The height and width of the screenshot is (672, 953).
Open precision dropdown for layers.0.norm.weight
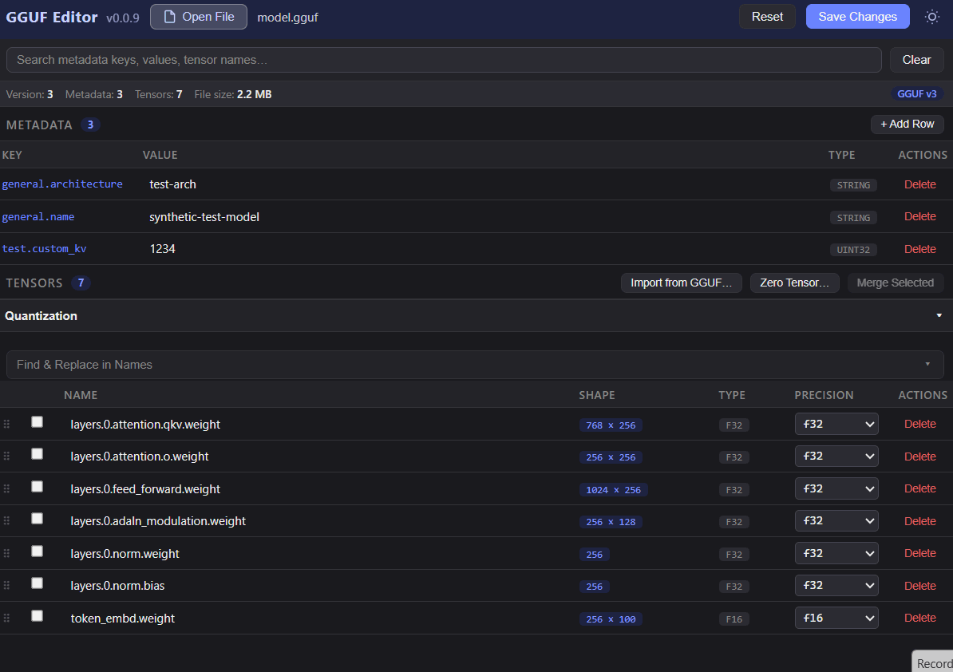pos(836,554)
